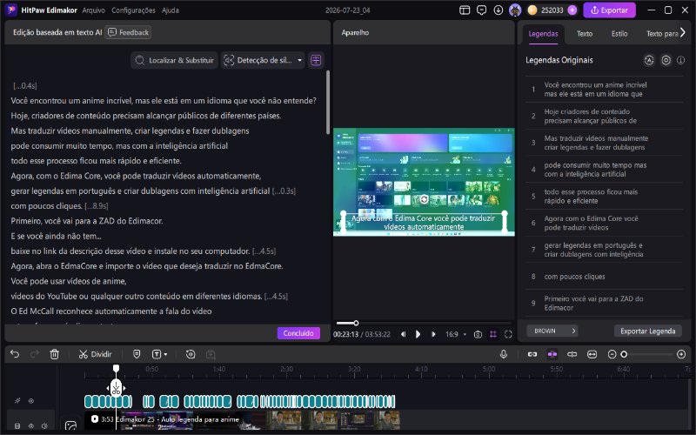Switch to the Estilo tab
This screenshot has width=696, height=435.
[619, 34]
